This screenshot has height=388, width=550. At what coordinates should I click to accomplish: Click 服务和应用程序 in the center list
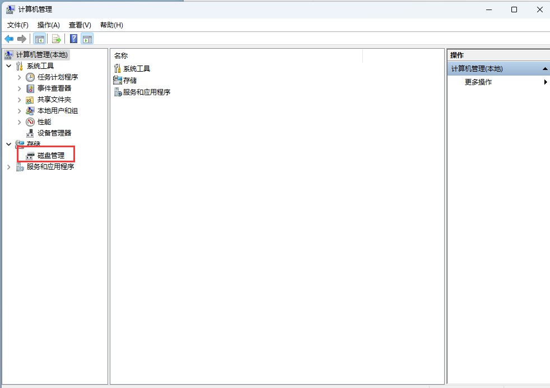pos(146,92)
